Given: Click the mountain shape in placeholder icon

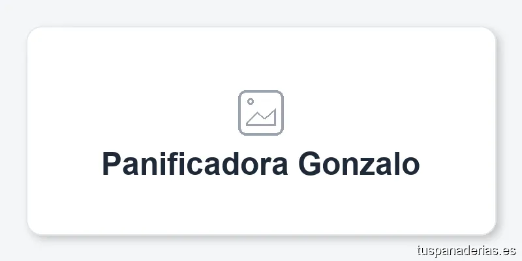Looking at the screenshot, I should click(262, 117).
